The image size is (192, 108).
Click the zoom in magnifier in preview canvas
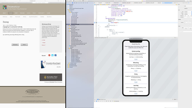[177, 99]
